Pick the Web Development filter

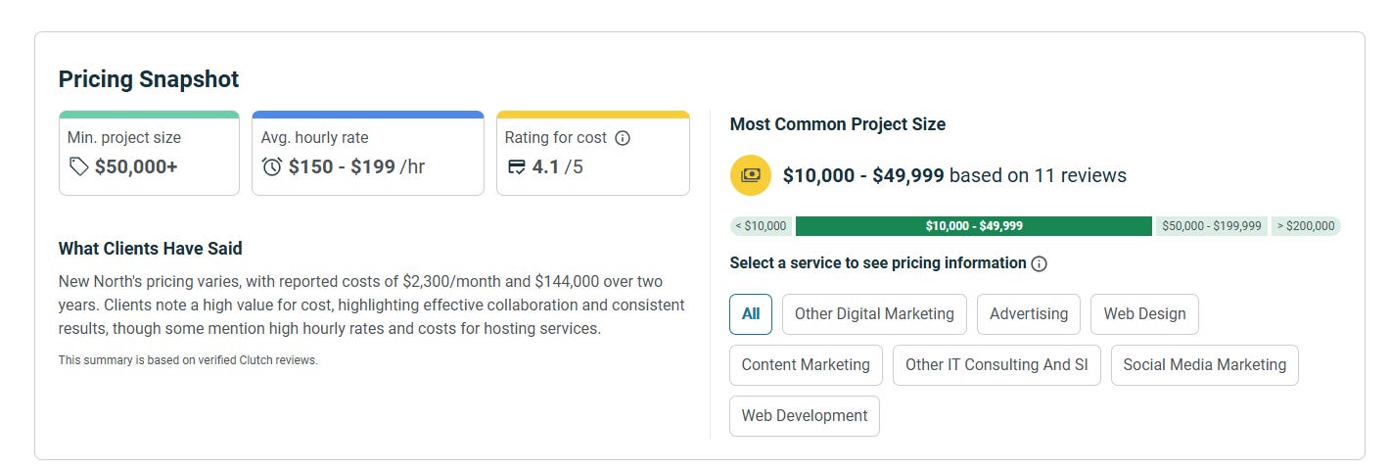[805, 416]
